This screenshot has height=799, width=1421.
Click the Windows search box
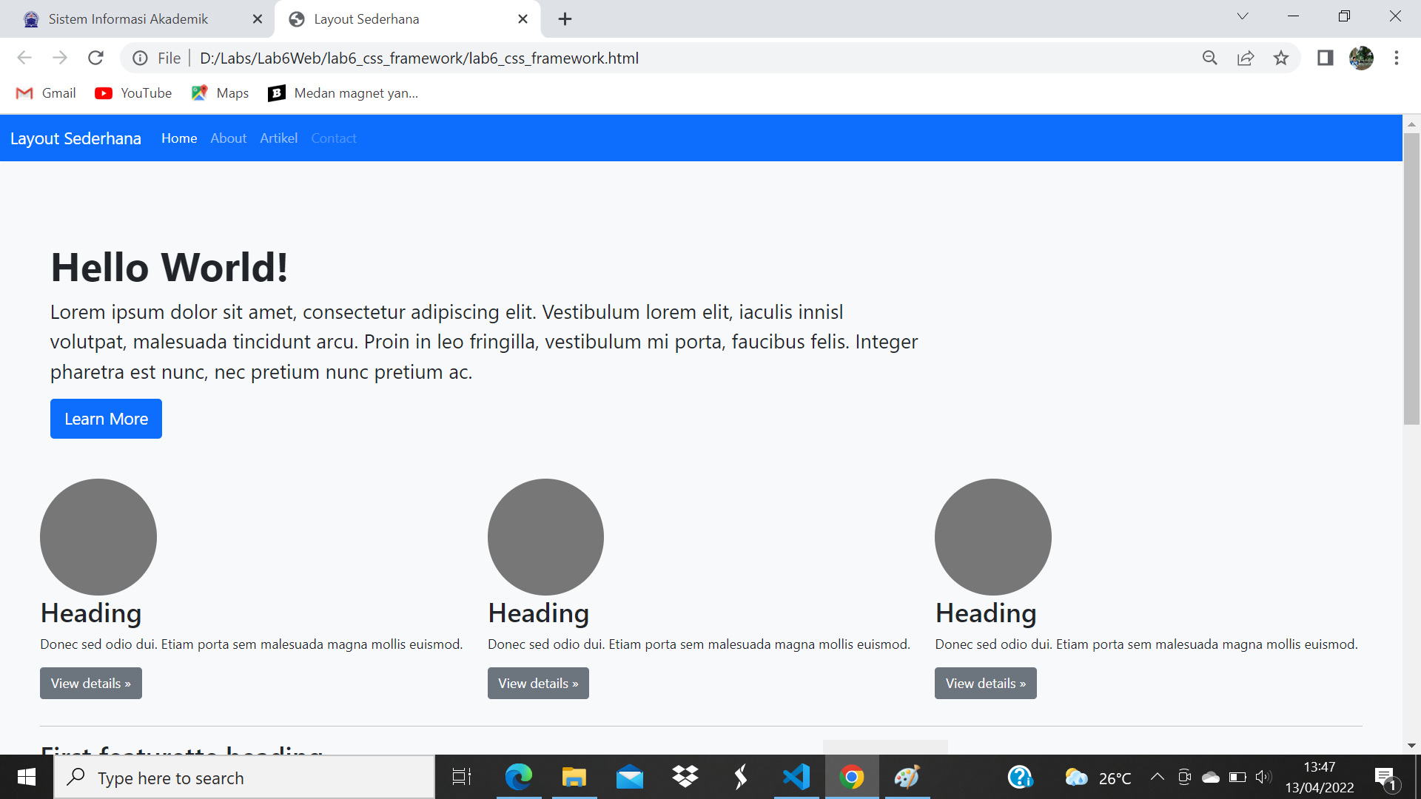(244, 777)
